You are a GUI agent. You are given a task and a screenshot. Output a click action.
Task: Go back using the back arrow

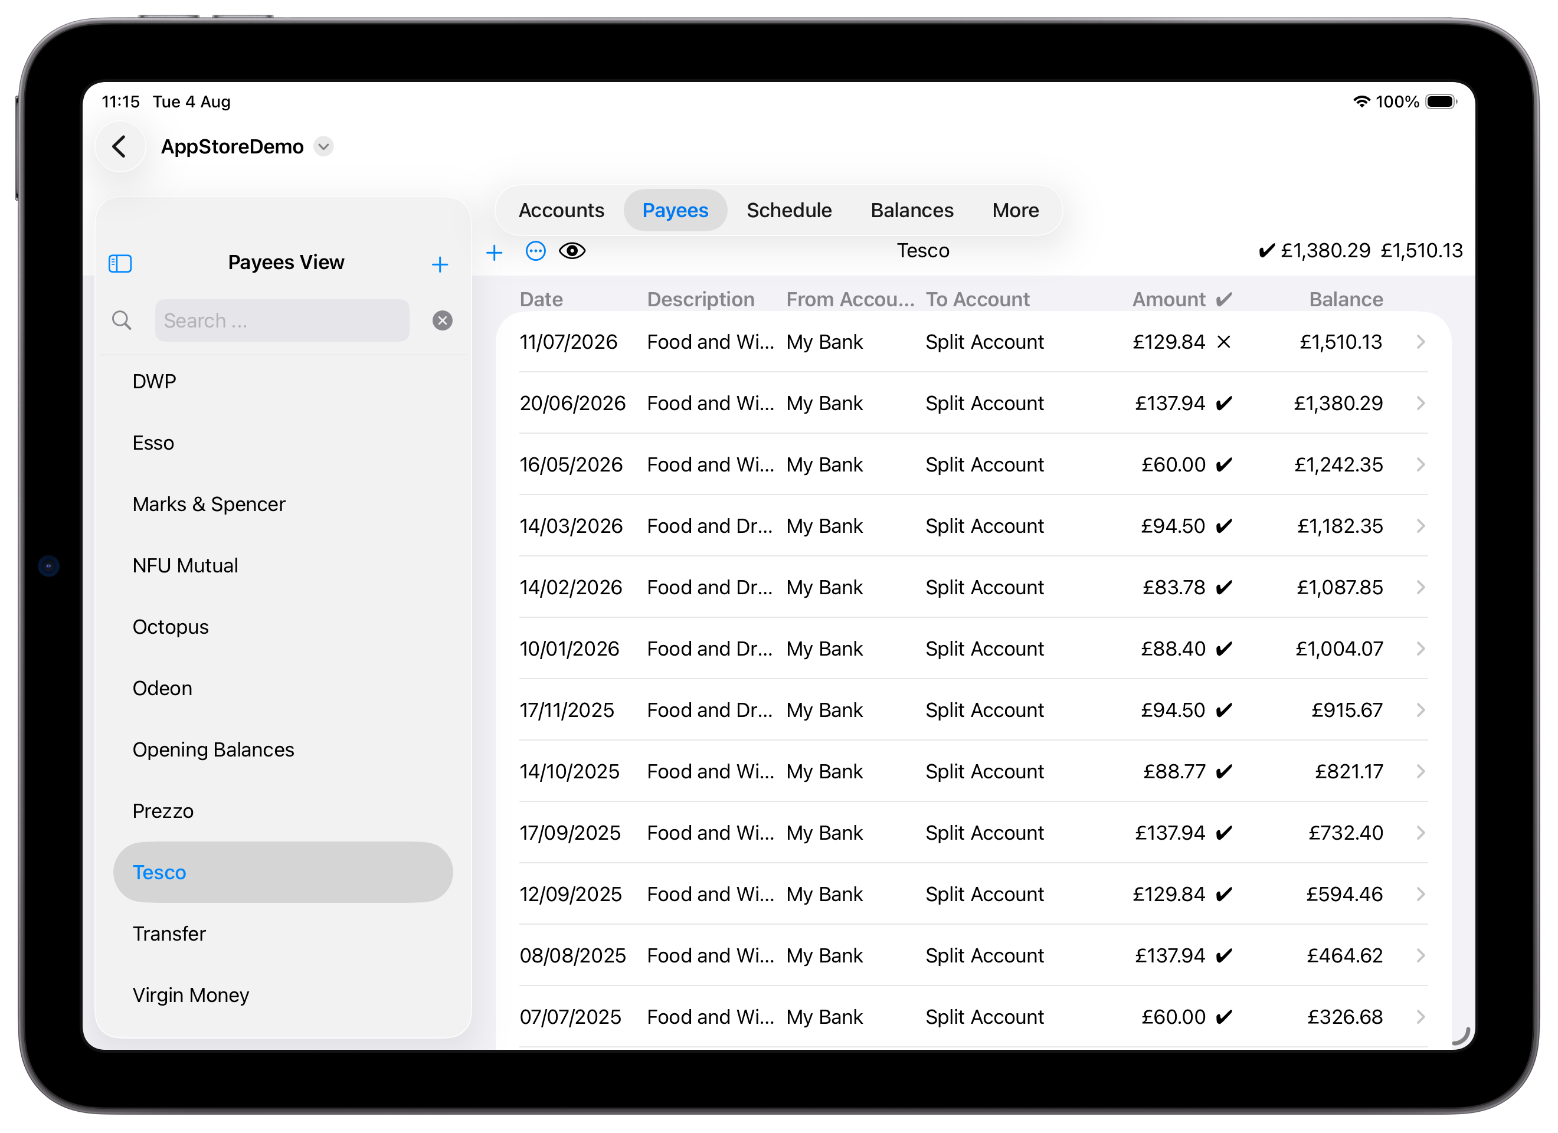[x=120, y=146]
